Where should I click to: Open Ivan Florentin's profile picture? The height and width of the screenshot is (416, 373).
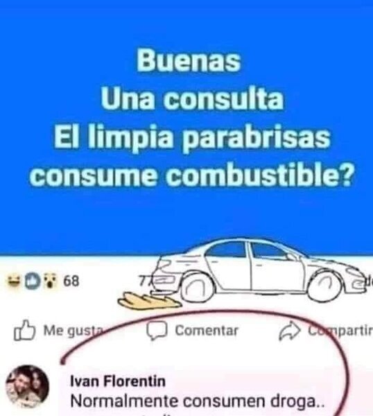tap(27, 386)
